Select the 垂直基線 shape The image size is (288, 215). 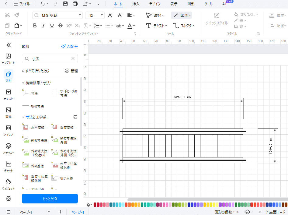[x=62, y=127]
